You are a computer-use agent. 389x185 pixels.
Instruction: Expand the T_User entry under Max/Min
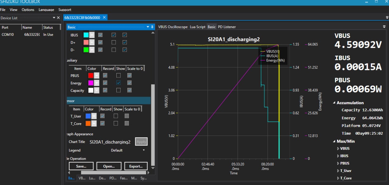(338, 171)
